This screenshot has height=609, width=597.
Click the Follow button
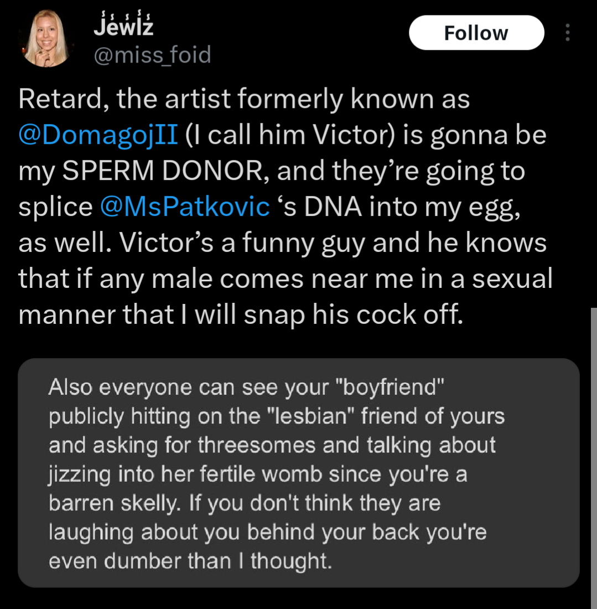tap(476, 33)
